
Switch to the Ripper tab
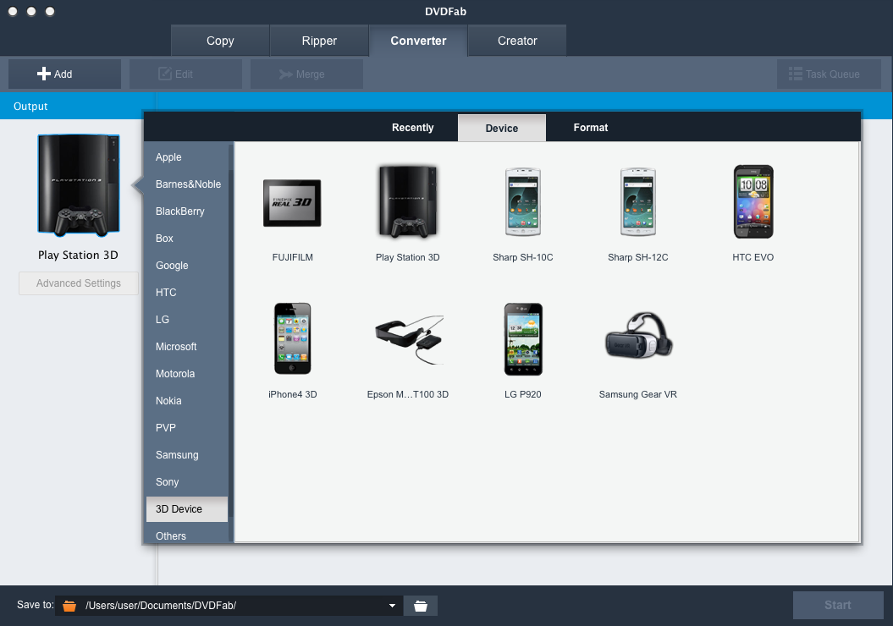click(x=319, y=41)
